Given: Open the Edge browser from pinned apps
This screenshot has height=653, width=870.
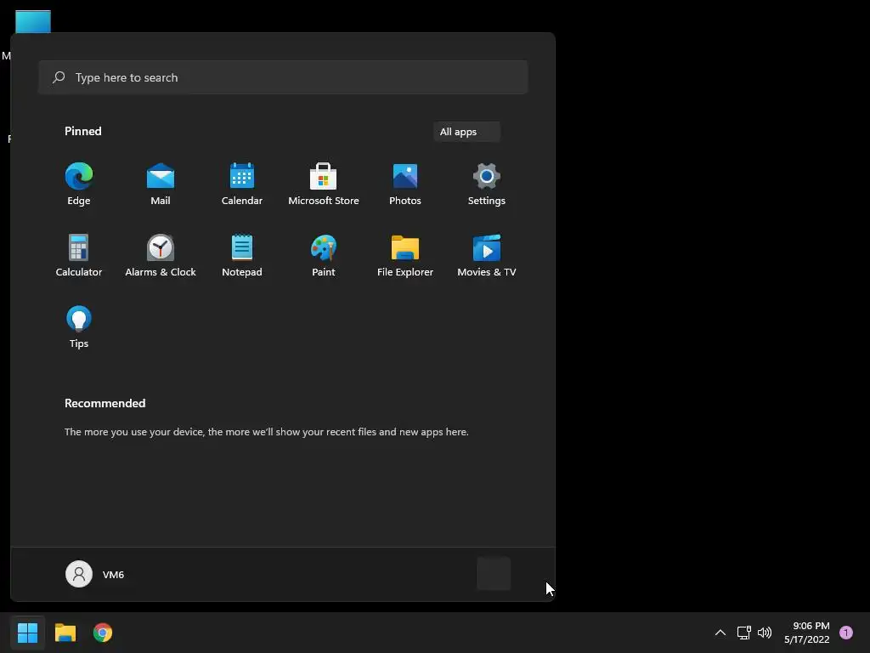Looking at the screenshot, I should pyautogui.click(x=79, y=185).
